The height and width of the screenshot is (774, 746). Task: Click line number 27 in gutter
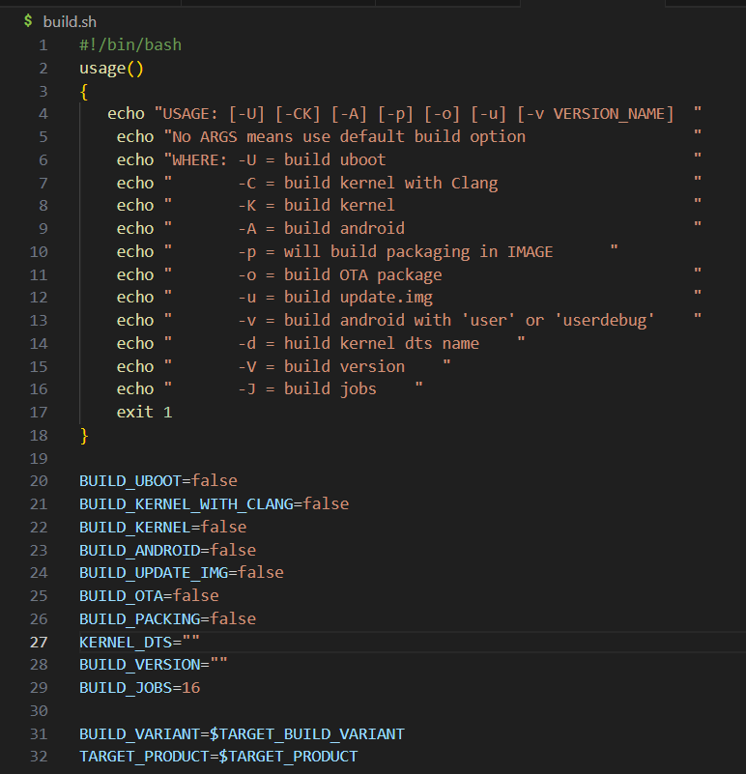coord(39,643)
